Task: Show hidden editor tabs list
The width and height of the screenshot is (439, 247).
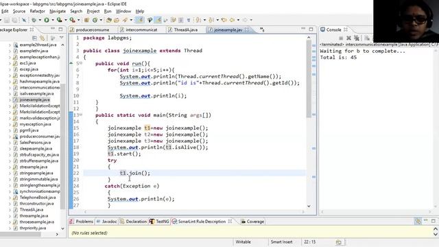Action: tap(262, 30)
